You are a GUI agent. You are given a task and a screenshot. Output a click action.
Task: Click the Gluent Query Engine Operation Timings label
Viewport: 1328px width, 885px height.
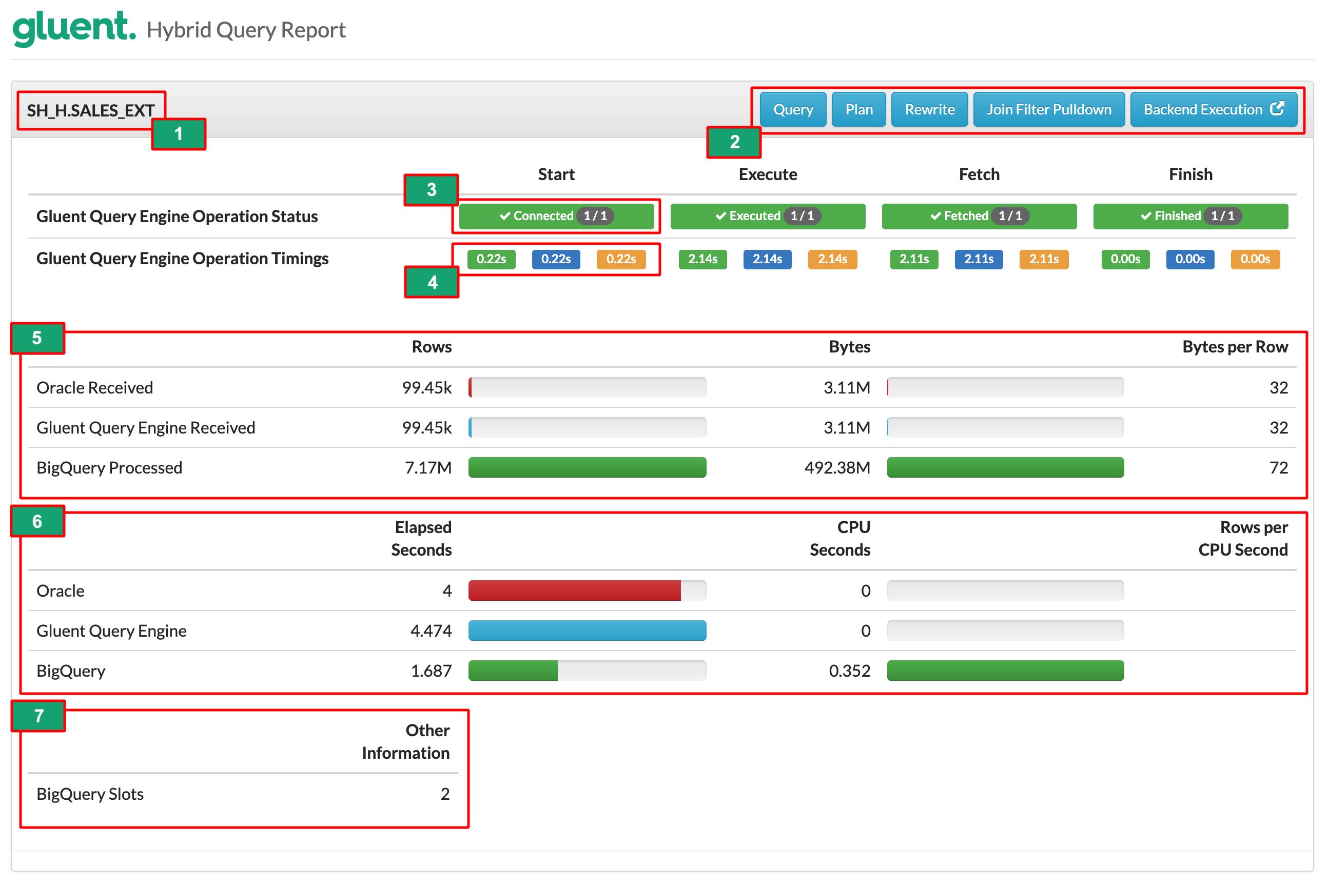(182, 259)
